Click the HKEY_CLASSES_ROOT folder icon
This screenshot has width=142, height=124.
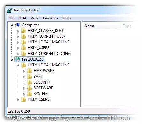pos(23,31)
